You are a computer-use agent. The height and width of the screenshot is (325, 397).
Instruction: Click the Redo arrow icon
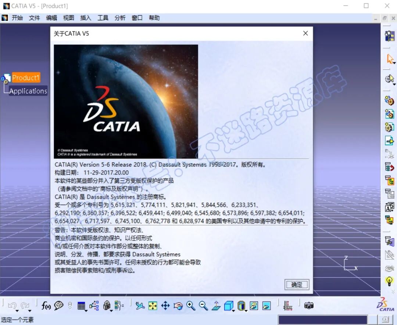[25, 306]
